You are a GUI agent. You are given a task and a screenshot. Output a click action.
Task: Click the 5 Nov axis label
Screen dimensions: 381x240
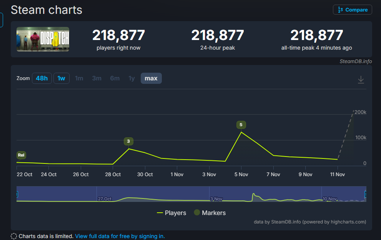point(241,174)
